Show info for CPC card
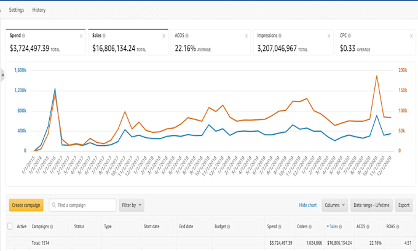The image size is (418, 251). coord(349,36)
